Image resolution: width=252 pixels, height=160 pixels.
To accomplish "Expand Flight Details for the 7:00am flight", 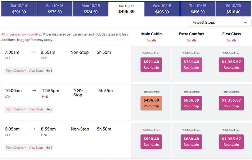I will (x=16, y=71).
